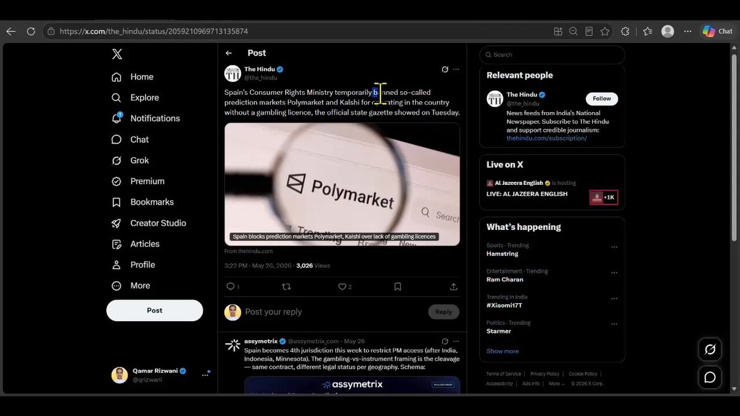Screen dimensions: 740x416
Task: Add this page to favorites with the star icon
Action: click(605, 31)
